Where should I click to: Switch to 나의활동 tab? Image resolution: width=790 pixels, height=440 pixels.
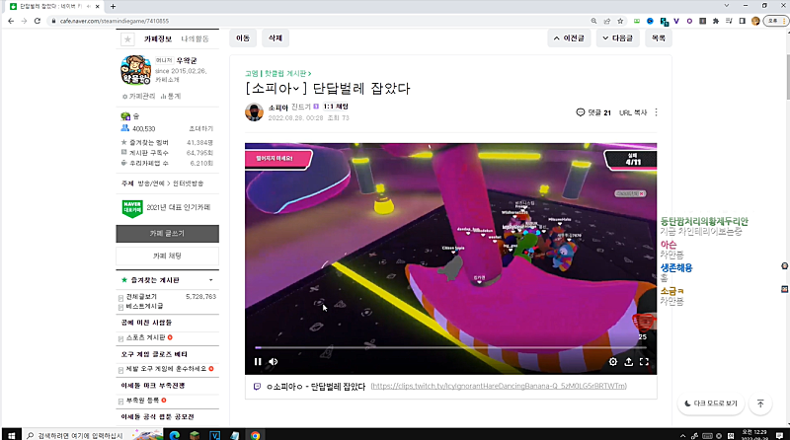click(x=195, y=38)
